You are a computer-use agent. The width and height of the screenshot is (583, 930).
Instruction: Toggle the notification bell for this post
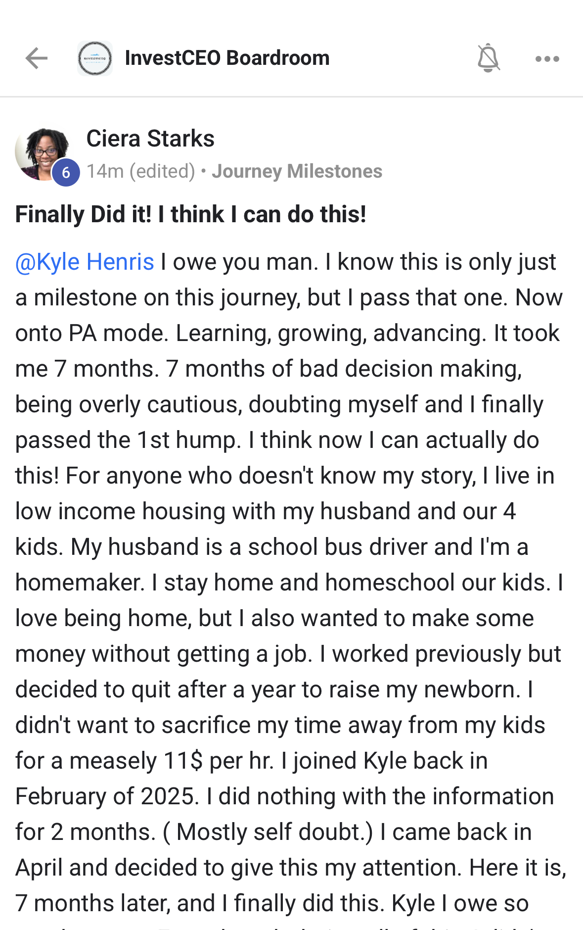tap(488, 58)
